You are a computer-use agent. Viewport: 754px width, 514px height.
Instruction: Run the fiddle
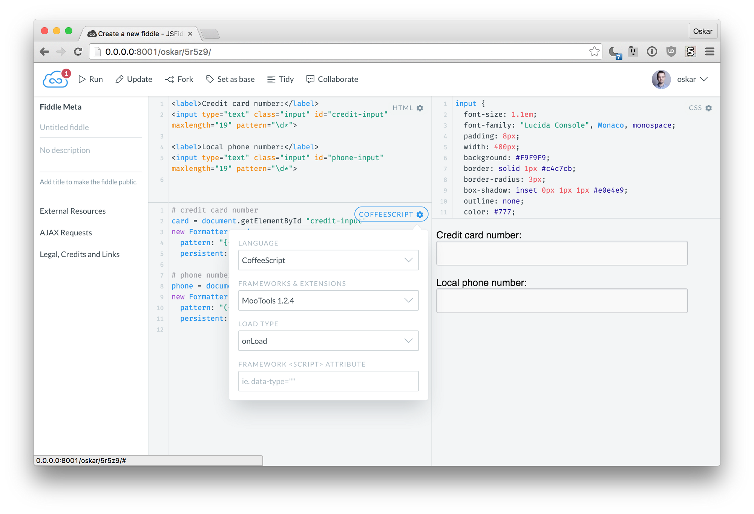tap(90, 80)
